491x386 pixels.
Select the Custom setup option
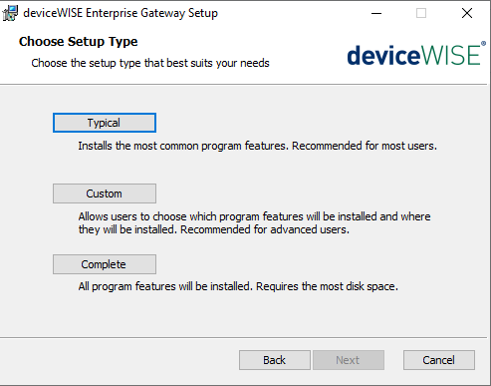click(x=105, y=193)
